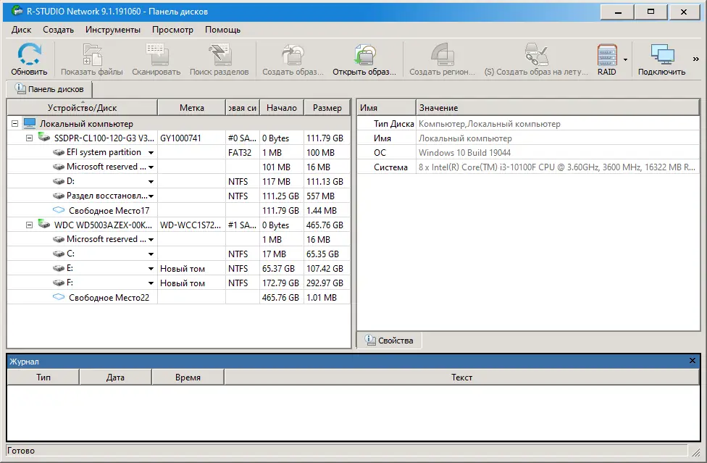Sort by Устройство/Диск column header
Viewport: 707px width, 463px height.
coord(82,108)
